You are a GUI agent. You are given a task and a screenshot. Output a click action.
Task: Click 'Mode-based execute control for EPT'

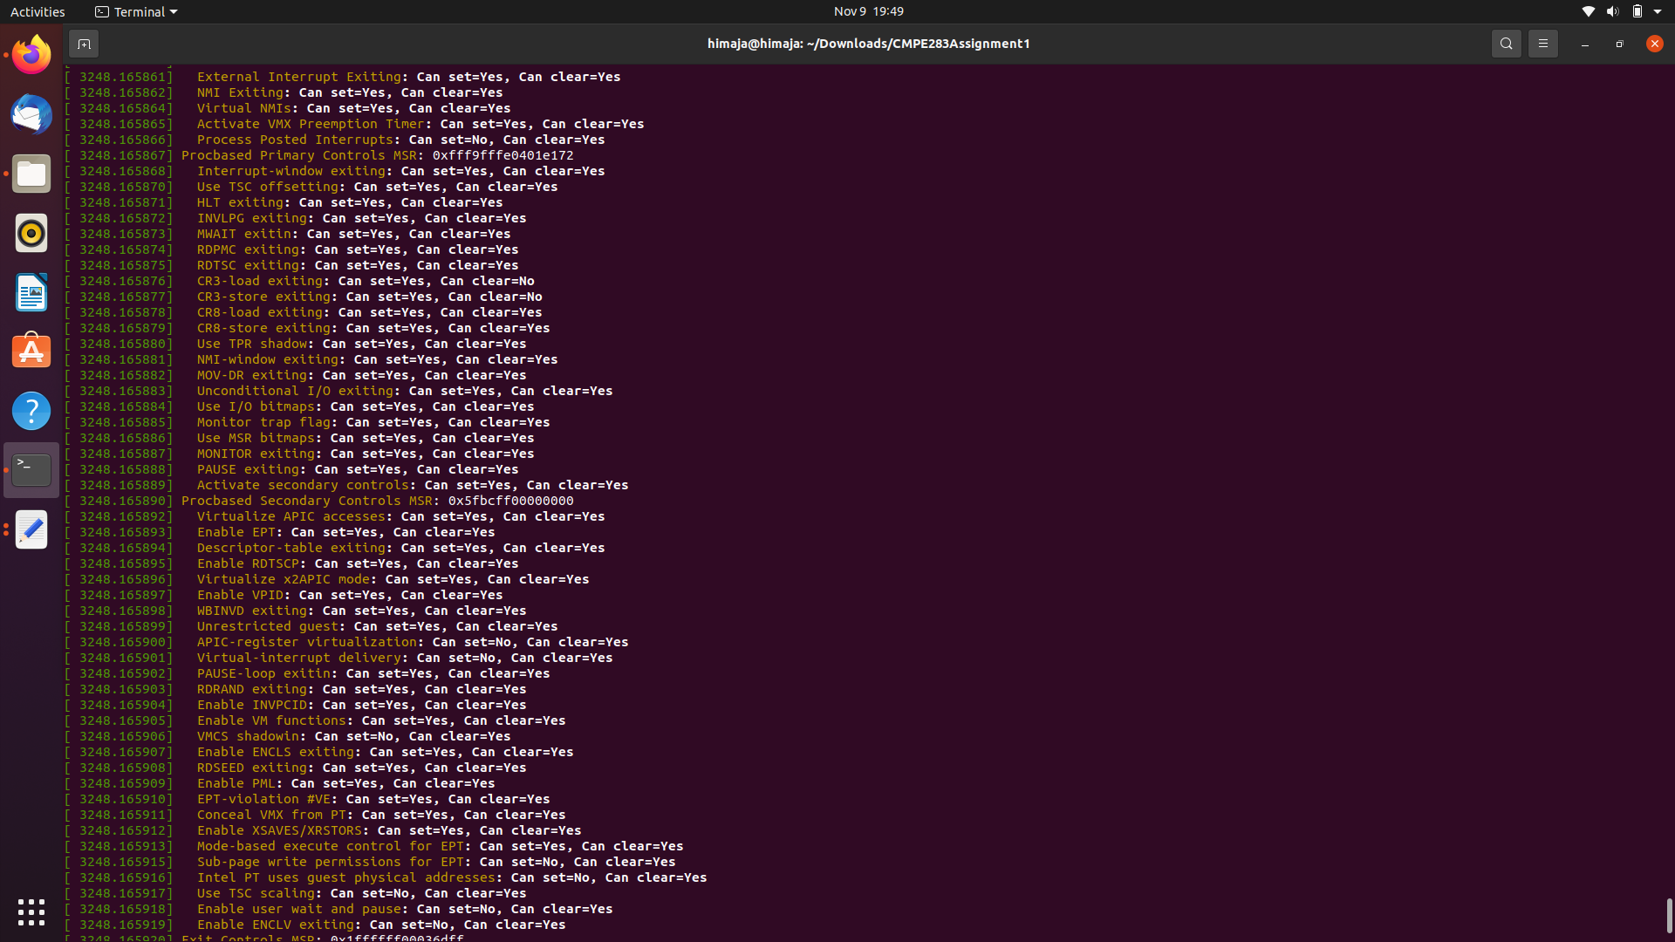330,846
